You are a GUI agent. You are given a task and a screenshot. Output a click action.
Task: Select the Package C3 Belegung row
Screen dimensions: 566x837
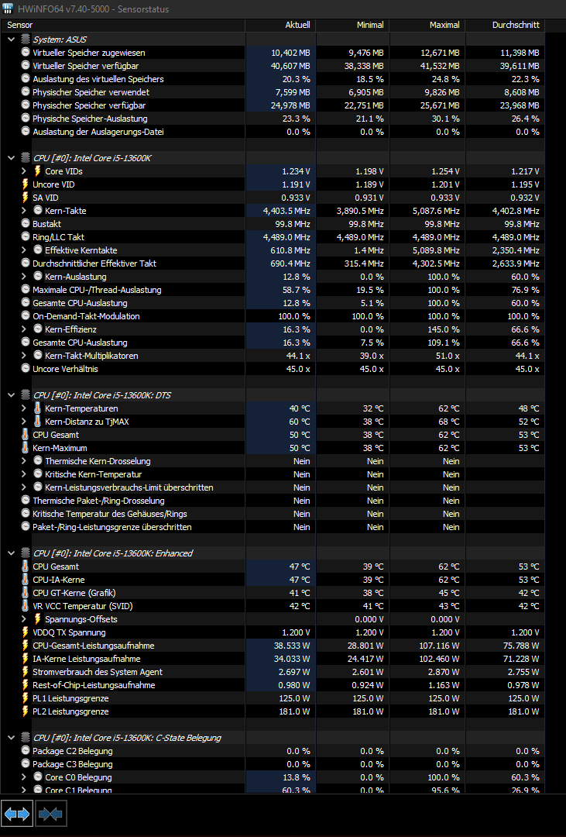(x=273, y=764)
